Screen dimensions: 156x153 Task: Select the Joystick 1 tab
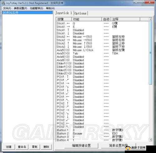(x=64, y=13)
